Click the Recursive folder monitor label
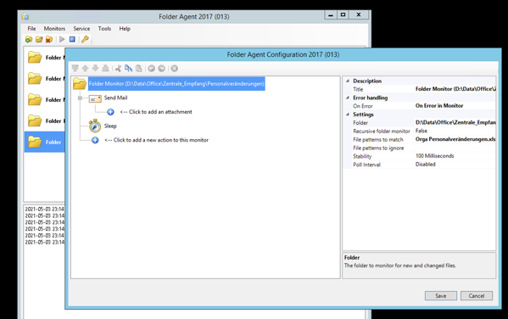508x319 pixels. (x=382, y=132)
